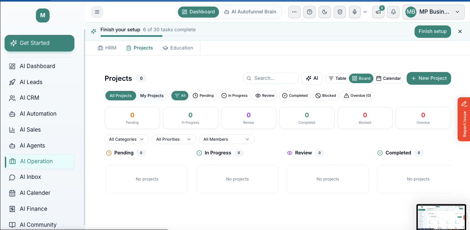Open the notifications bell
This screenshot has width=470, height=230.
pos(393,12)
